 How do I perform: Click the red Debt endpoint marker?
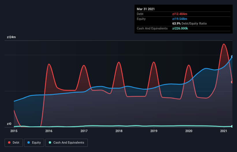[x=232, y=82]
